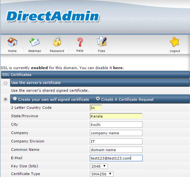The height and width of the screenshot is (177, 190).
Task: Click the 'Certificate Type' label
Action: click(x=26, y=174)
